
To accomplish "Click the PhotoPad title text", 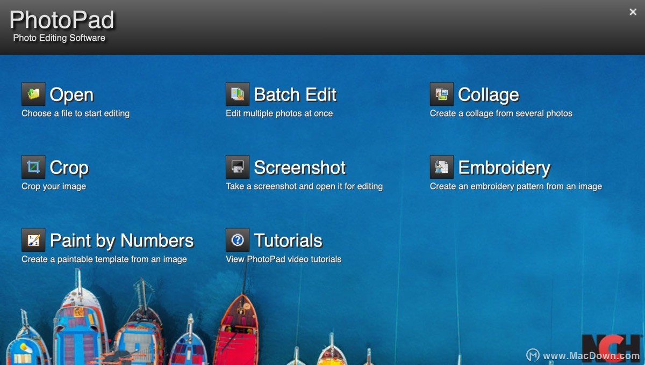I will (x=62, y=20).
